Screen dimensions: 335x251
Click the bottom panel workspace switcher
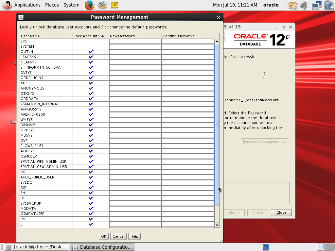coord(321,247)
